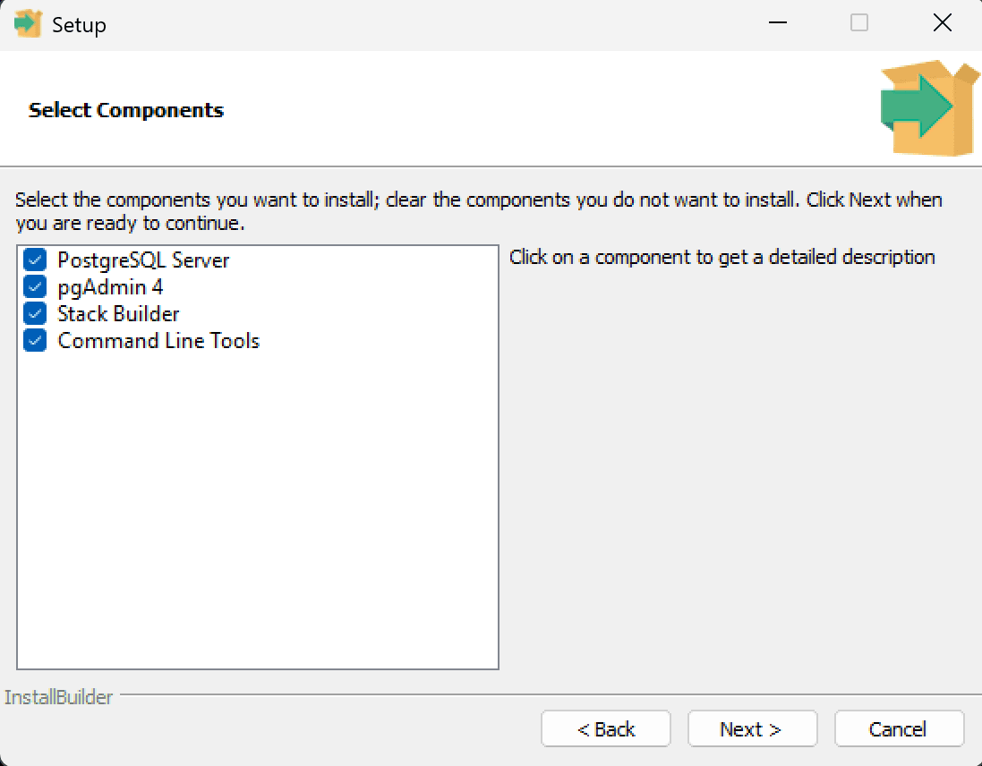The image size is (982, 766).
Task: Cancel the setup wizard
Action: pos(899,729)
